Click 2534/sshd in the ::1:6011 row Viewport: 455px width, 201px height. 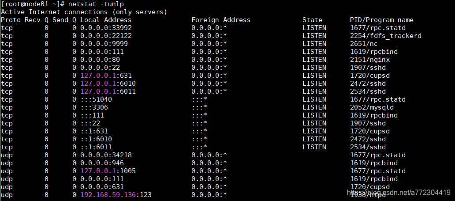pyautogui.click(x=368, y=147)
